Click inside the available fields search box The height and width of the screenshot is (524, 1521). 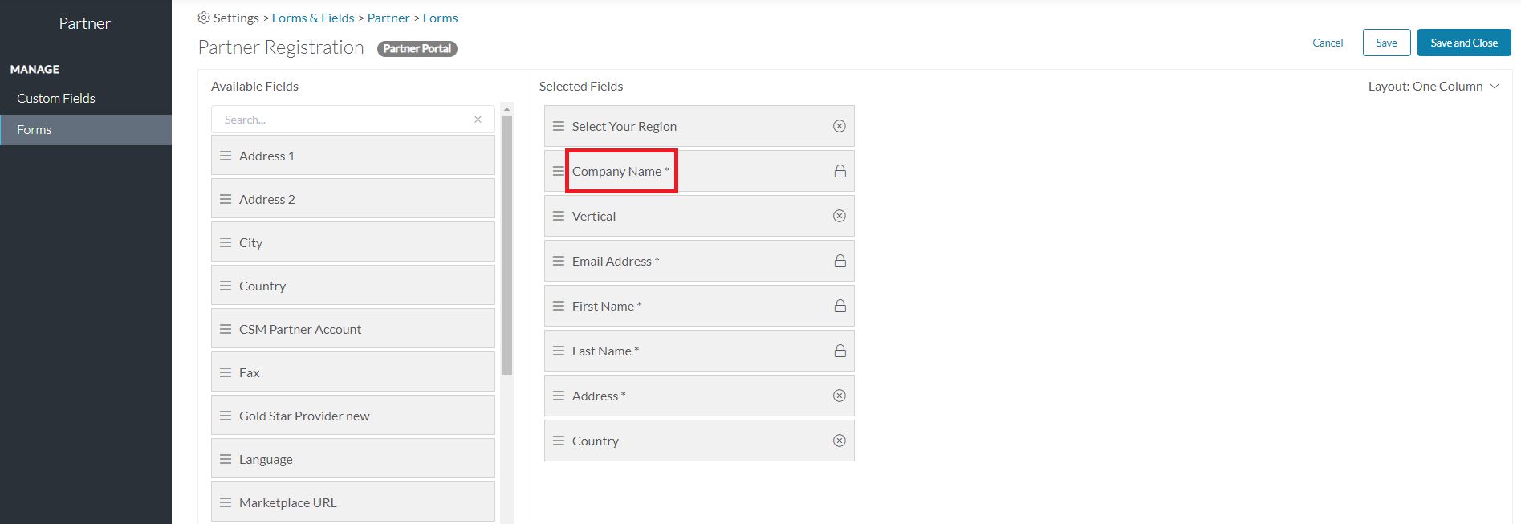click(x=345, y=119)
